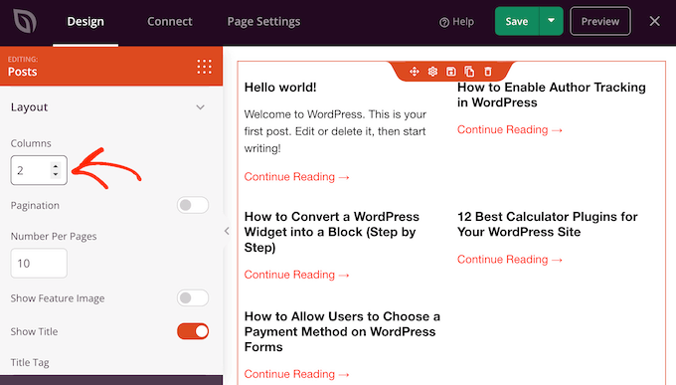This screenshot has width=676, height=385.
Task: Open Continue Reading under Widget into Block post
Action: coord(296,275)
